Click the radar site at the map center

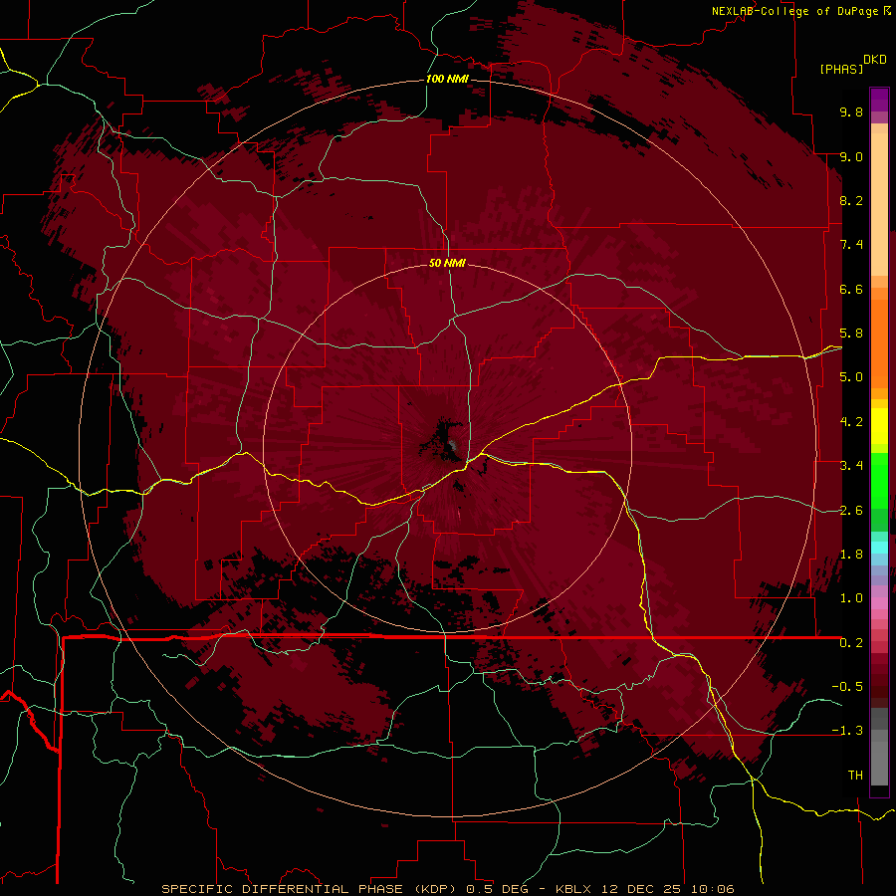pyautogui.click(x=451, y=444)
